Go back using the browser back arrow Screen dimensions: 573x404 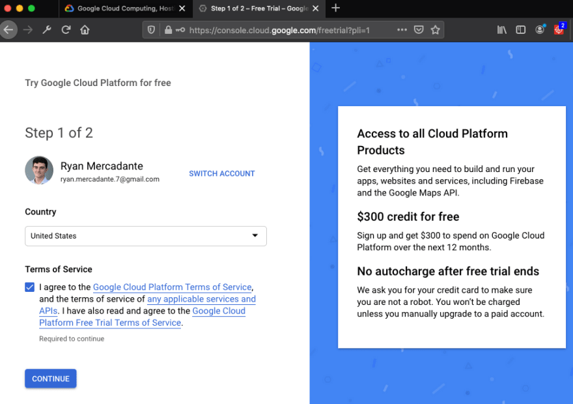point(8,30)
